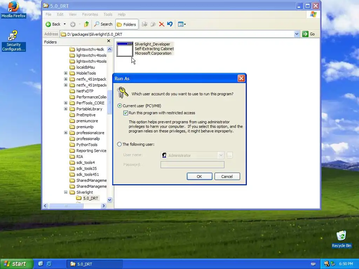Image resolution: width=359 pixels, height=269 pixels.
Task: Expand the netfx_451mtpack first folder node
Action: coord(66,79)
